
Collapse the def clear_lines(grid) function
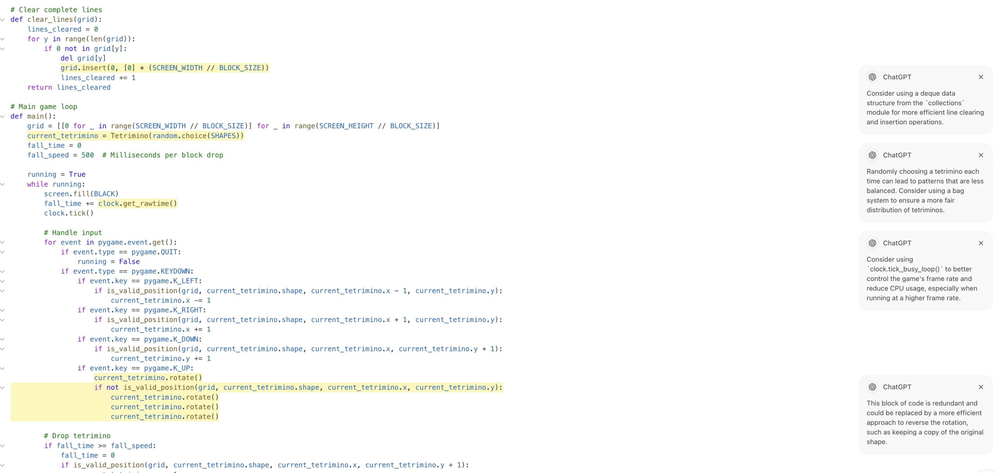click(2, 20)
